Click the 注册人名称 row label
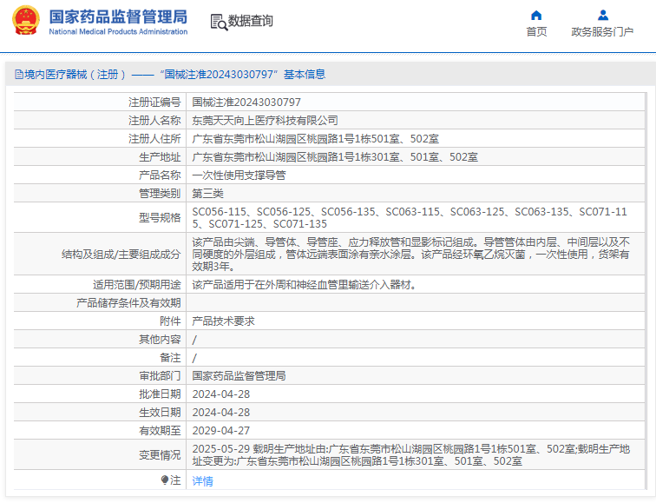The width and height of the screenshot is (656, 503). 154,121
